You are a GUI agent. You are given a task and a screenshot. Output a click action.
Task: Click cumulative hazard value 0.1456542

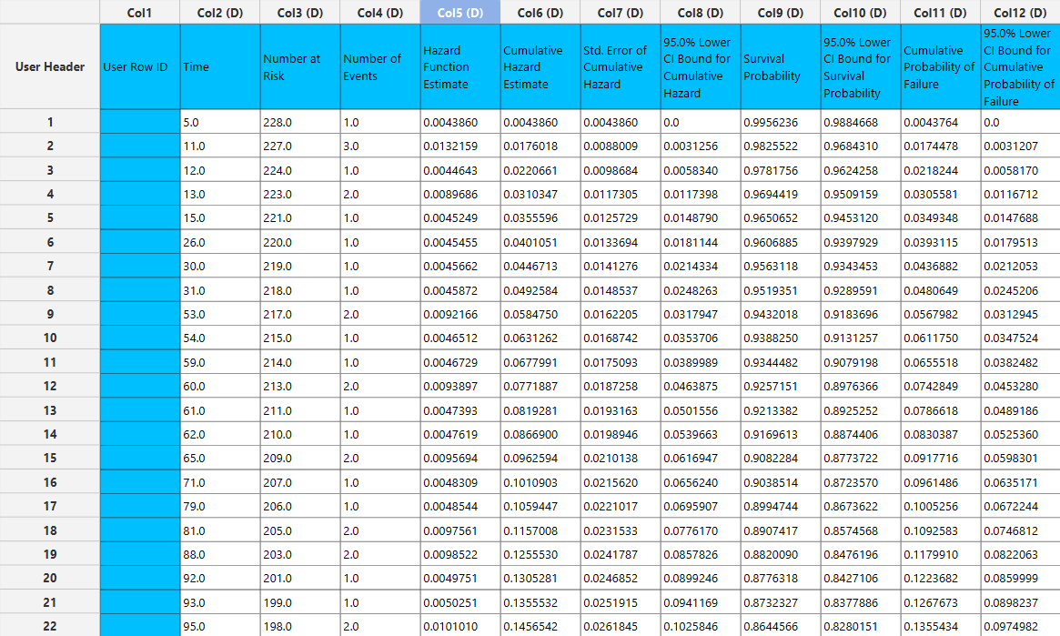[x=540, y=626]
